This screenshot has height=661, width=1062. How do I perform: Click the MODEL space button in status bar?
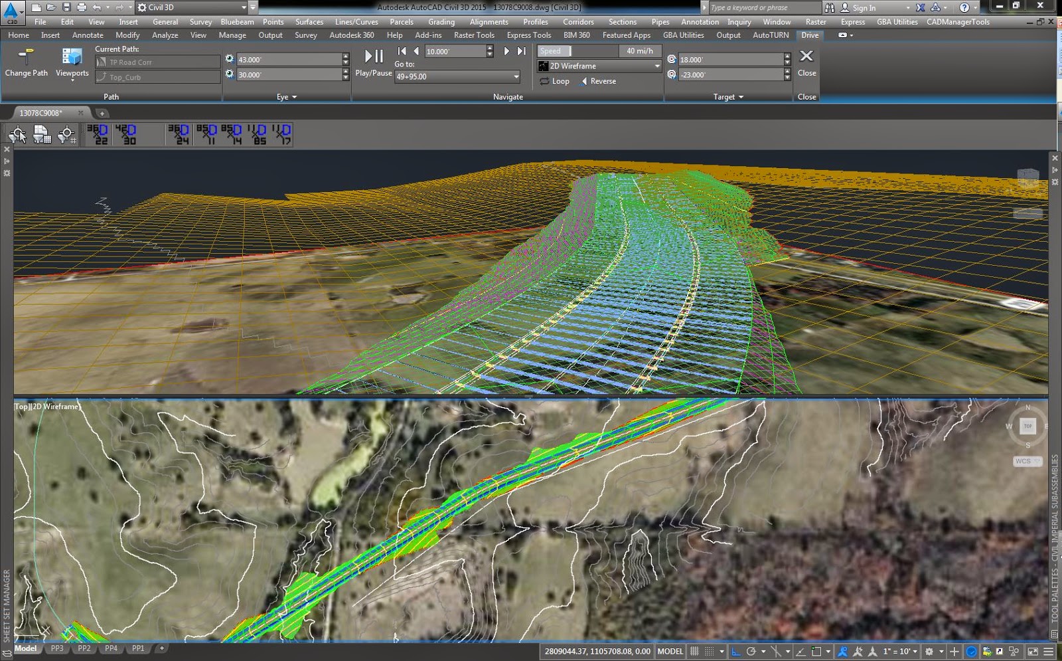670,651
